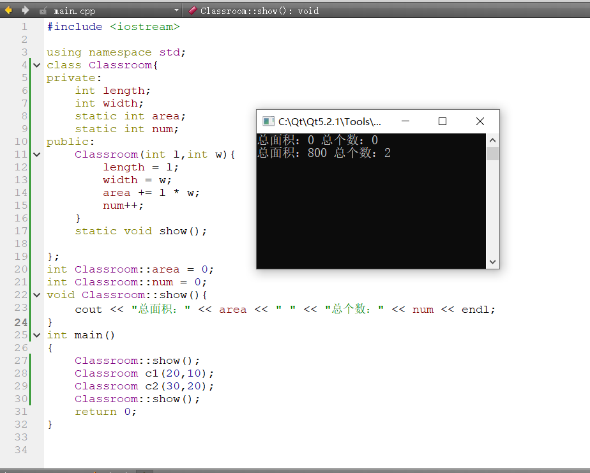The height and width of the screenshot is (473, 590).
Task: Click the "static int num;" declaration
Action: tap(127, 129)
